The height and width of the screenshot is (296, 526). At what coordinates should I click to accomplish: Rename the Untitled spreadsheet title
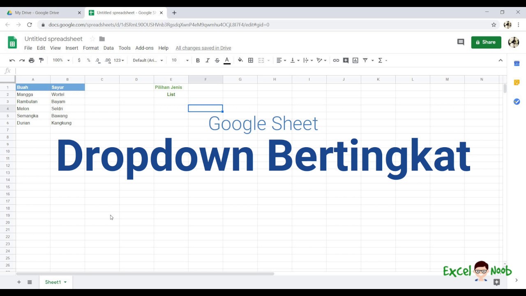53,39
